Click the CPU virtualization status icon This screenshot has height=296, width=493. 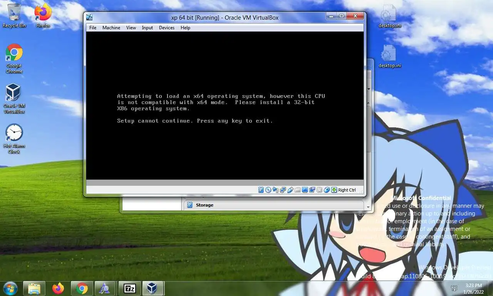(x=320, y=190)
